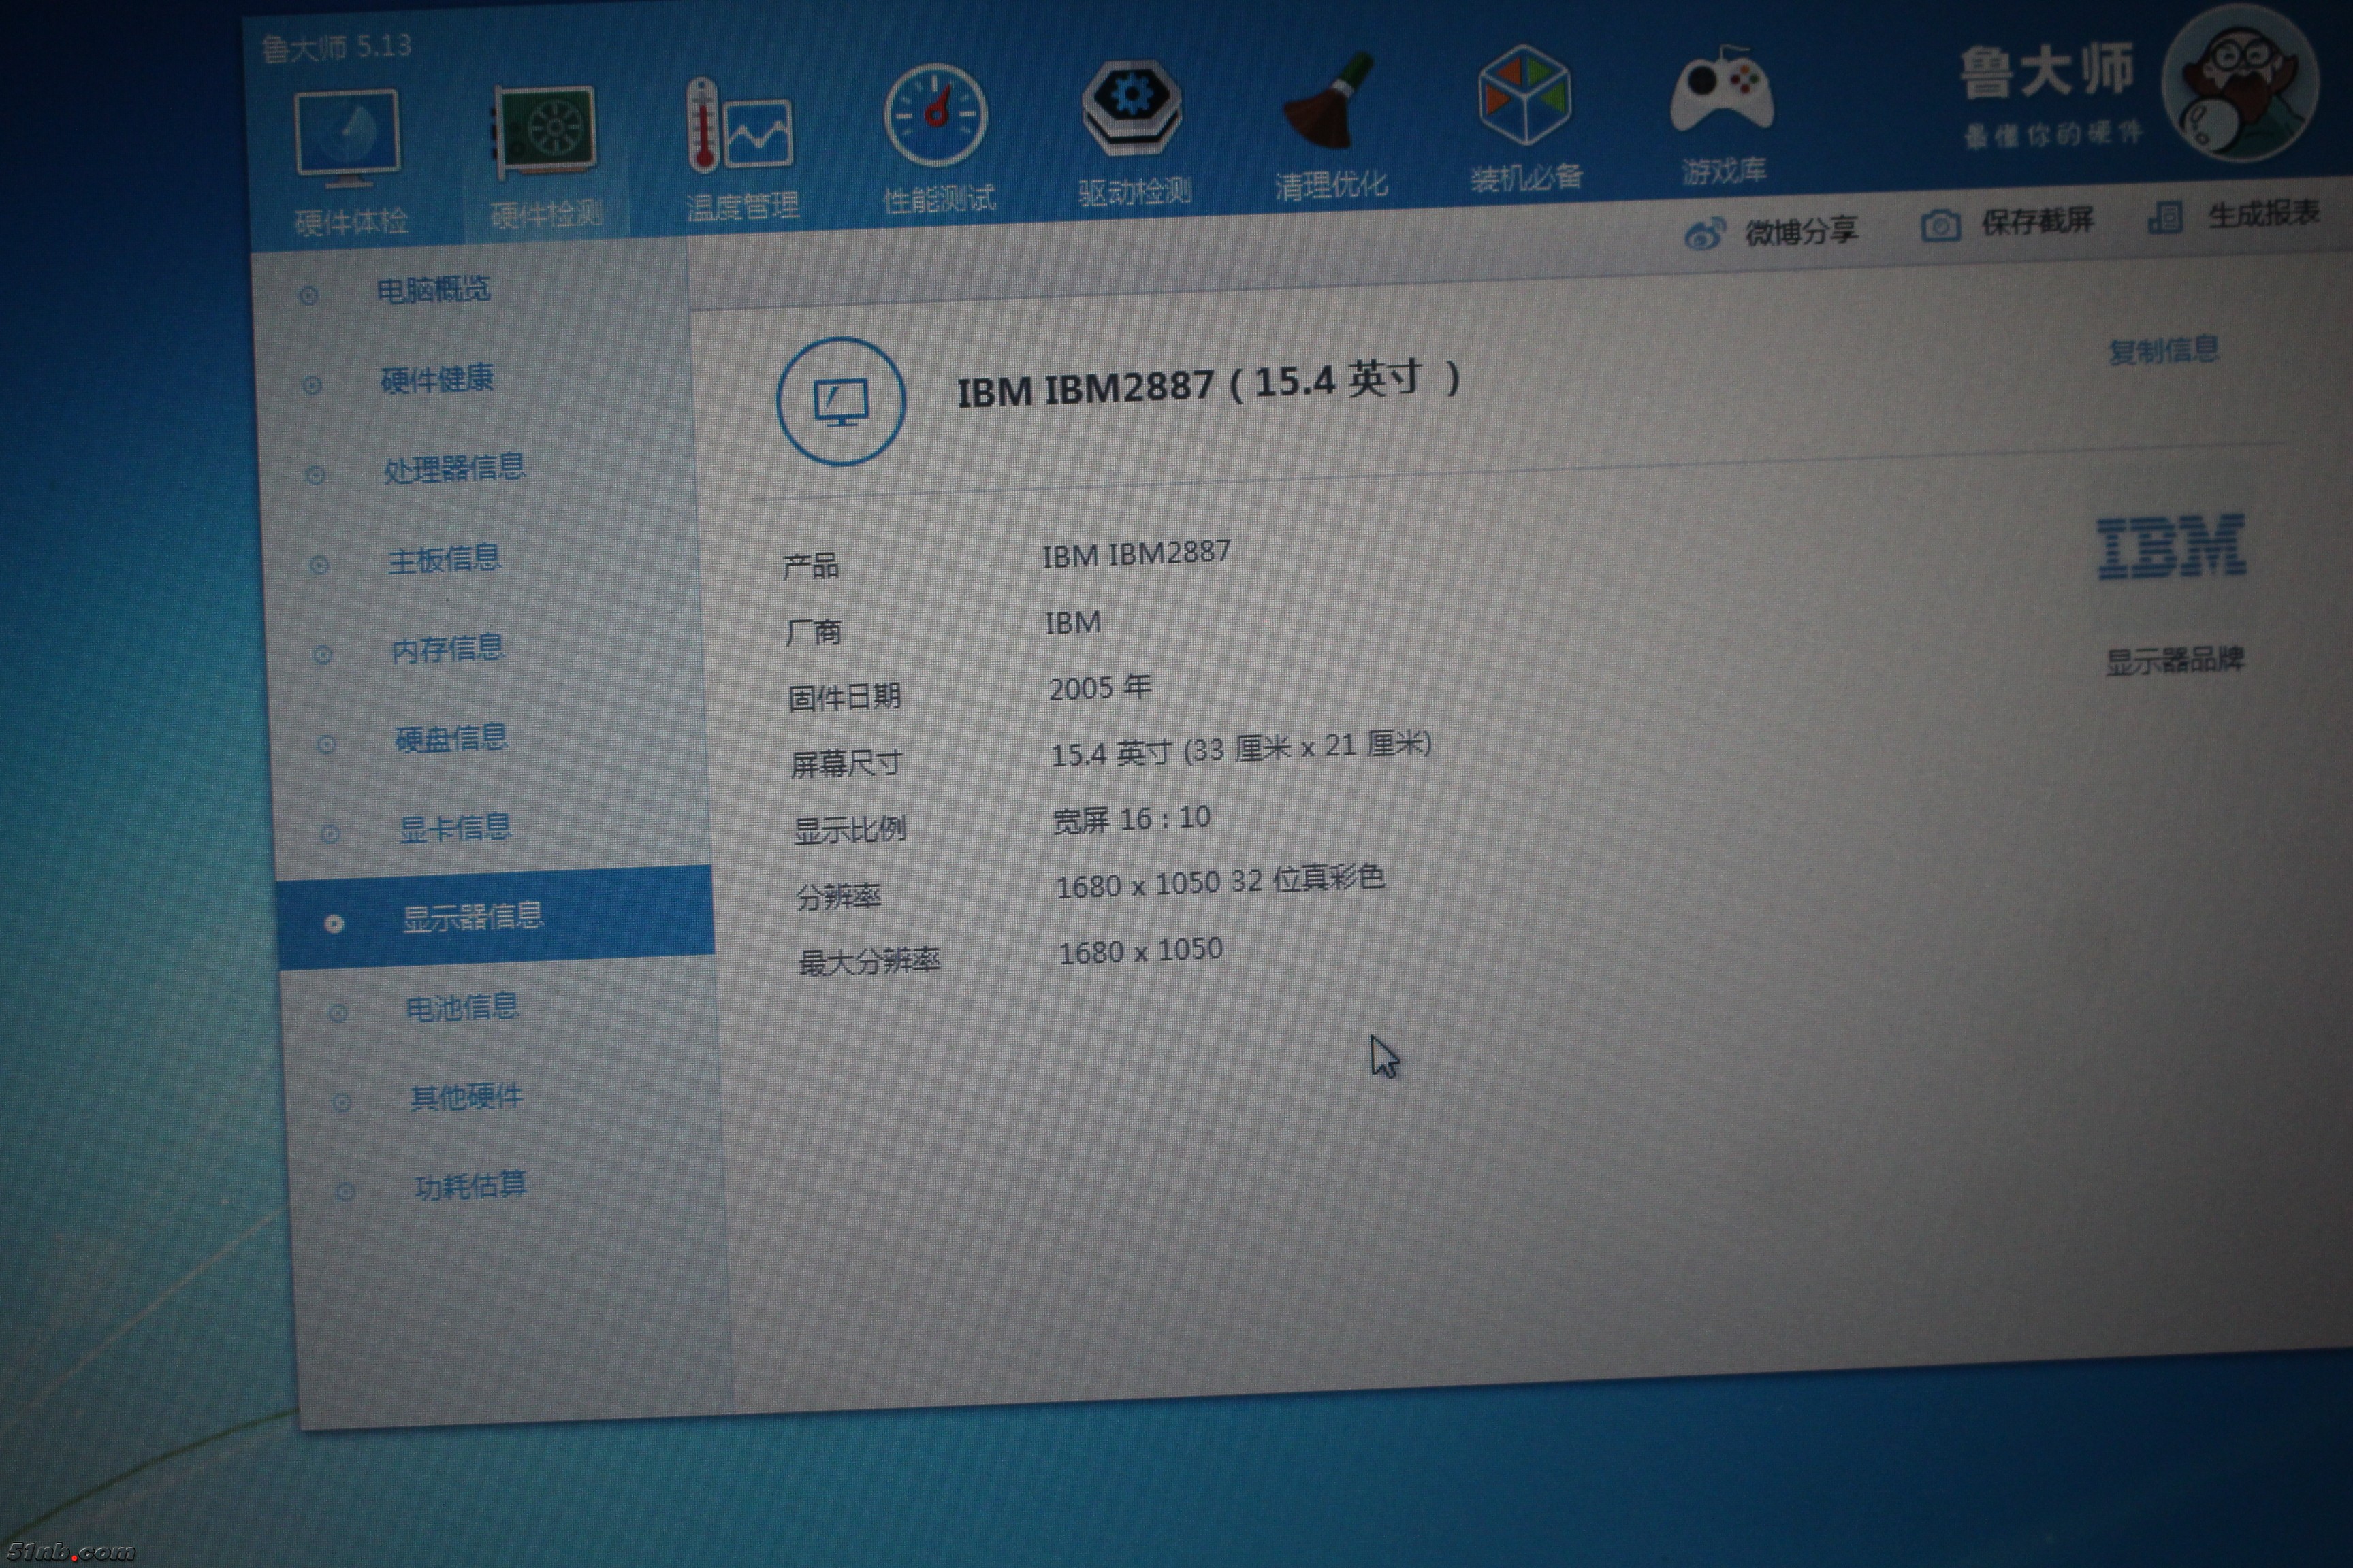2353x1568 pixels.
Task: Click the IBM display brand logo
Action: 2171,547
